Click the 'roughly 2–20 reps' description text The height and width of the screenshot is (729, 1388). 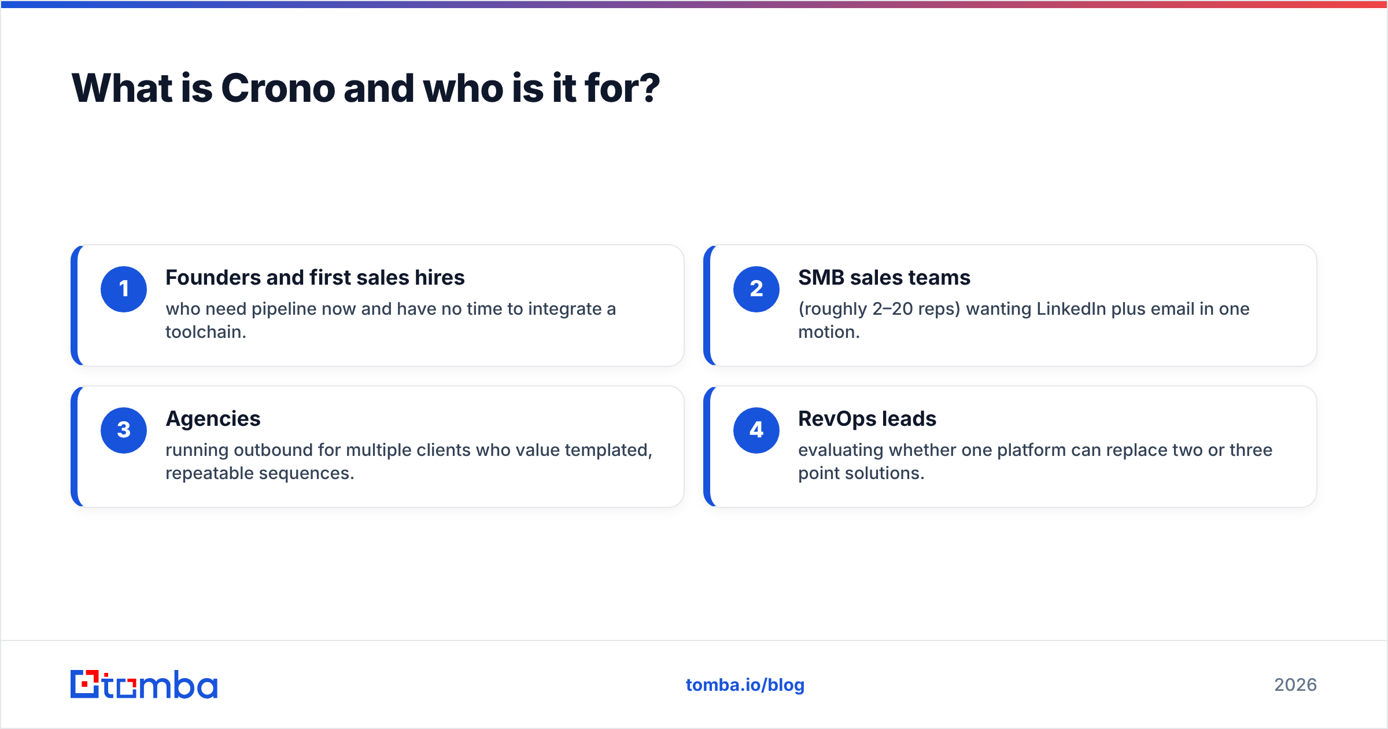(x=1024, y=321)
